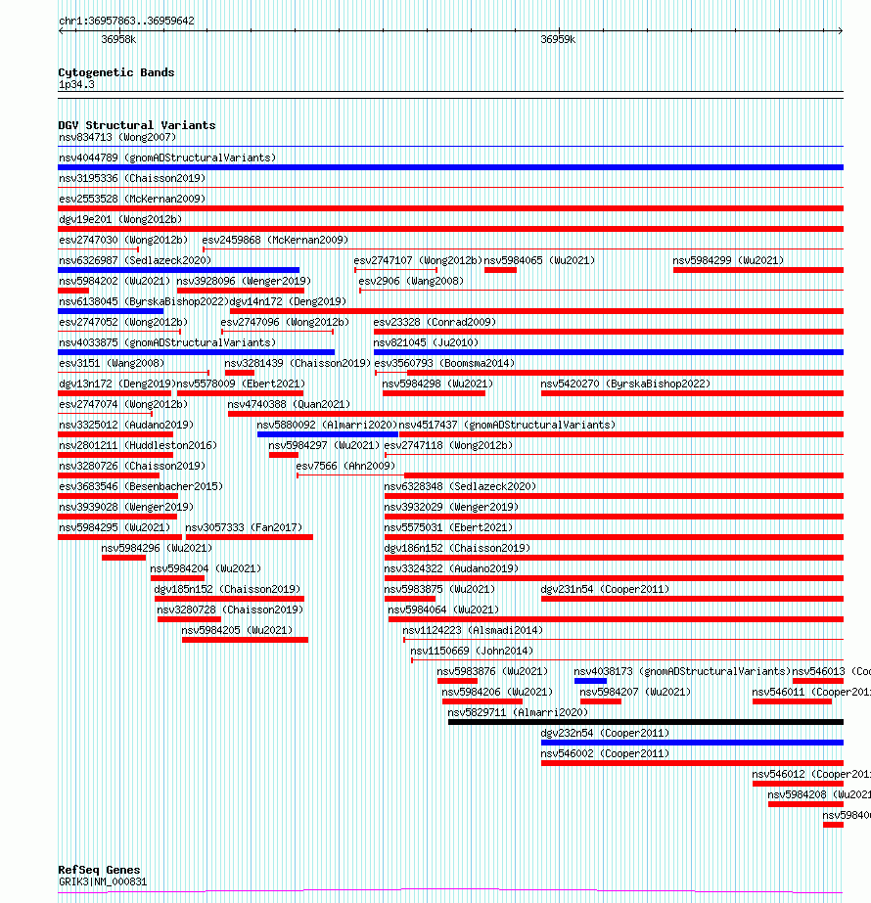The height and width of the screenshot is (903, 871).
Task: Select nsv5983875 (Wu2021) label
Action: pyautogui.click(x=439, y=589)
